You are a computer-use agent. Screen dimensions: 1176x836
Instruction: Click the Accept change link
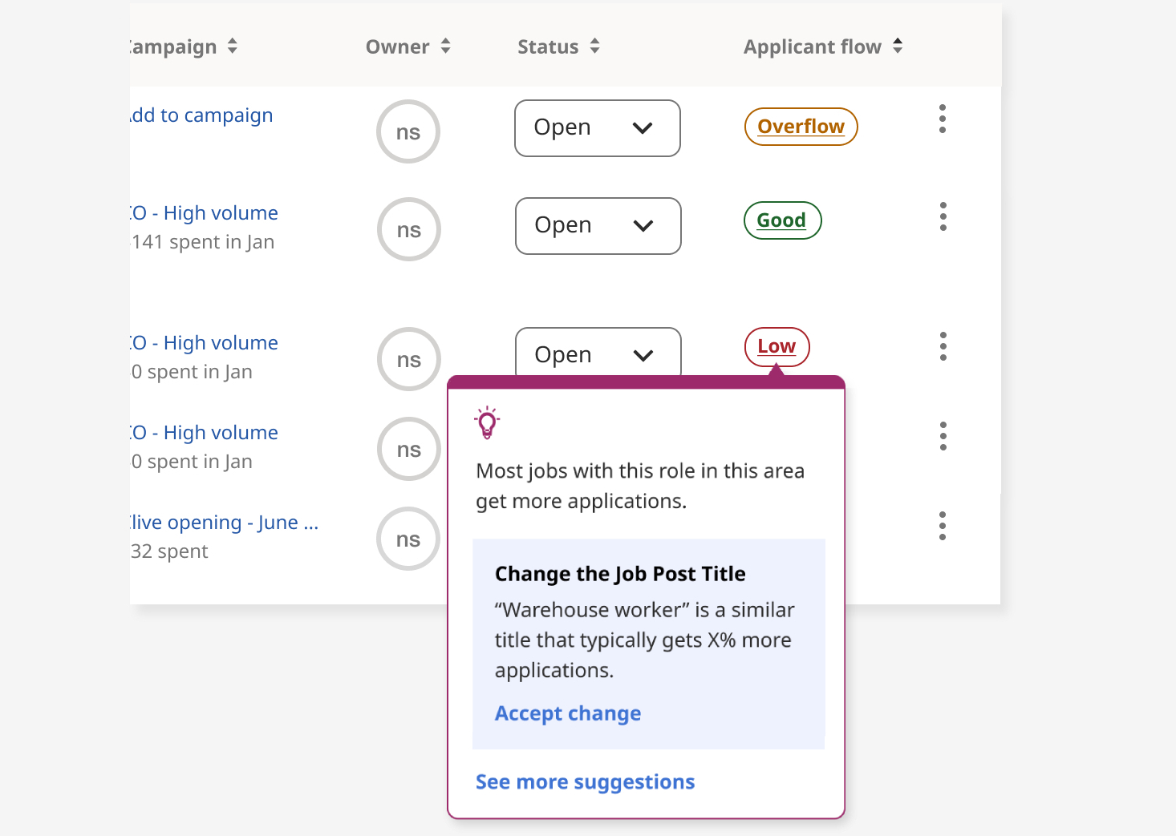(568, 713)
